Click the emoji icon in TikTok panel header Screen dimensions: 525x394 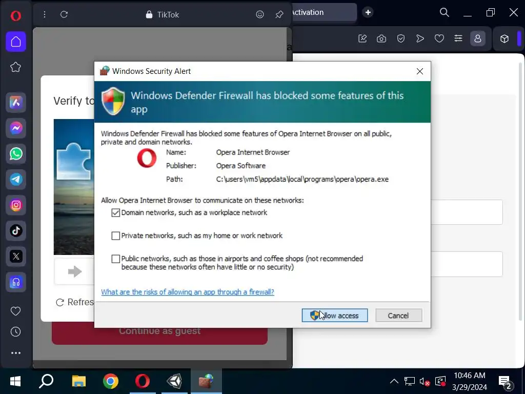coord(260,14)
